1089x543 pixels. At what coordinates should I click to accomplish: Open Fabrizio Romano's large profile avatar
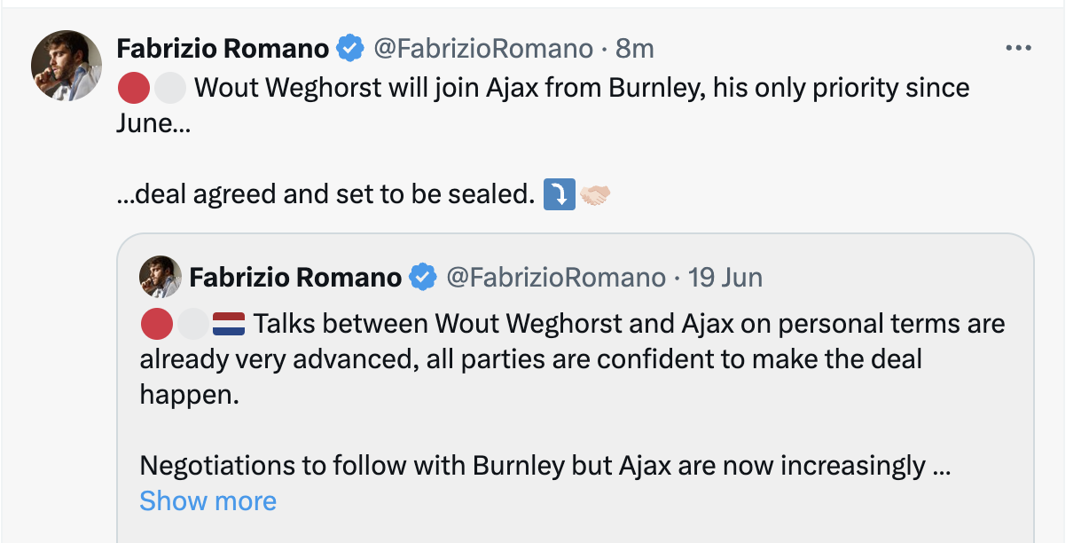(x=66, y=65)
